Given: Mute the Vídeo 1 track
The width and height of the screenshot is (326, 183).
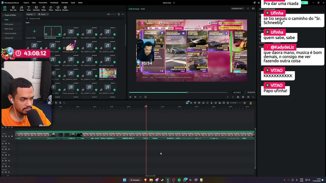Looking at the screenshot, I should pos(6,136).
